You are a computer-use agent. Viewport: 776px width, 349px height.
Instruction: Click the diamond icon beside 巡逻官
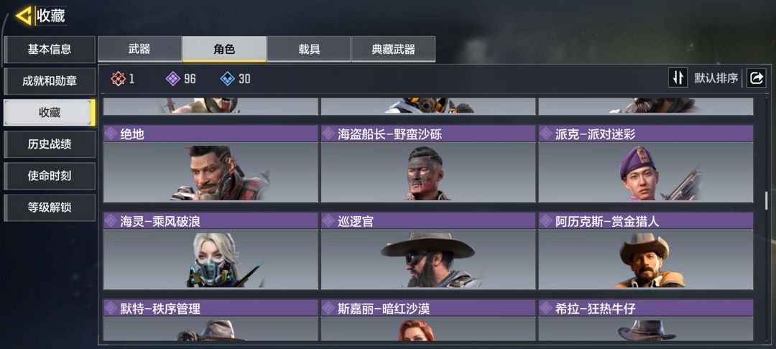328,221
